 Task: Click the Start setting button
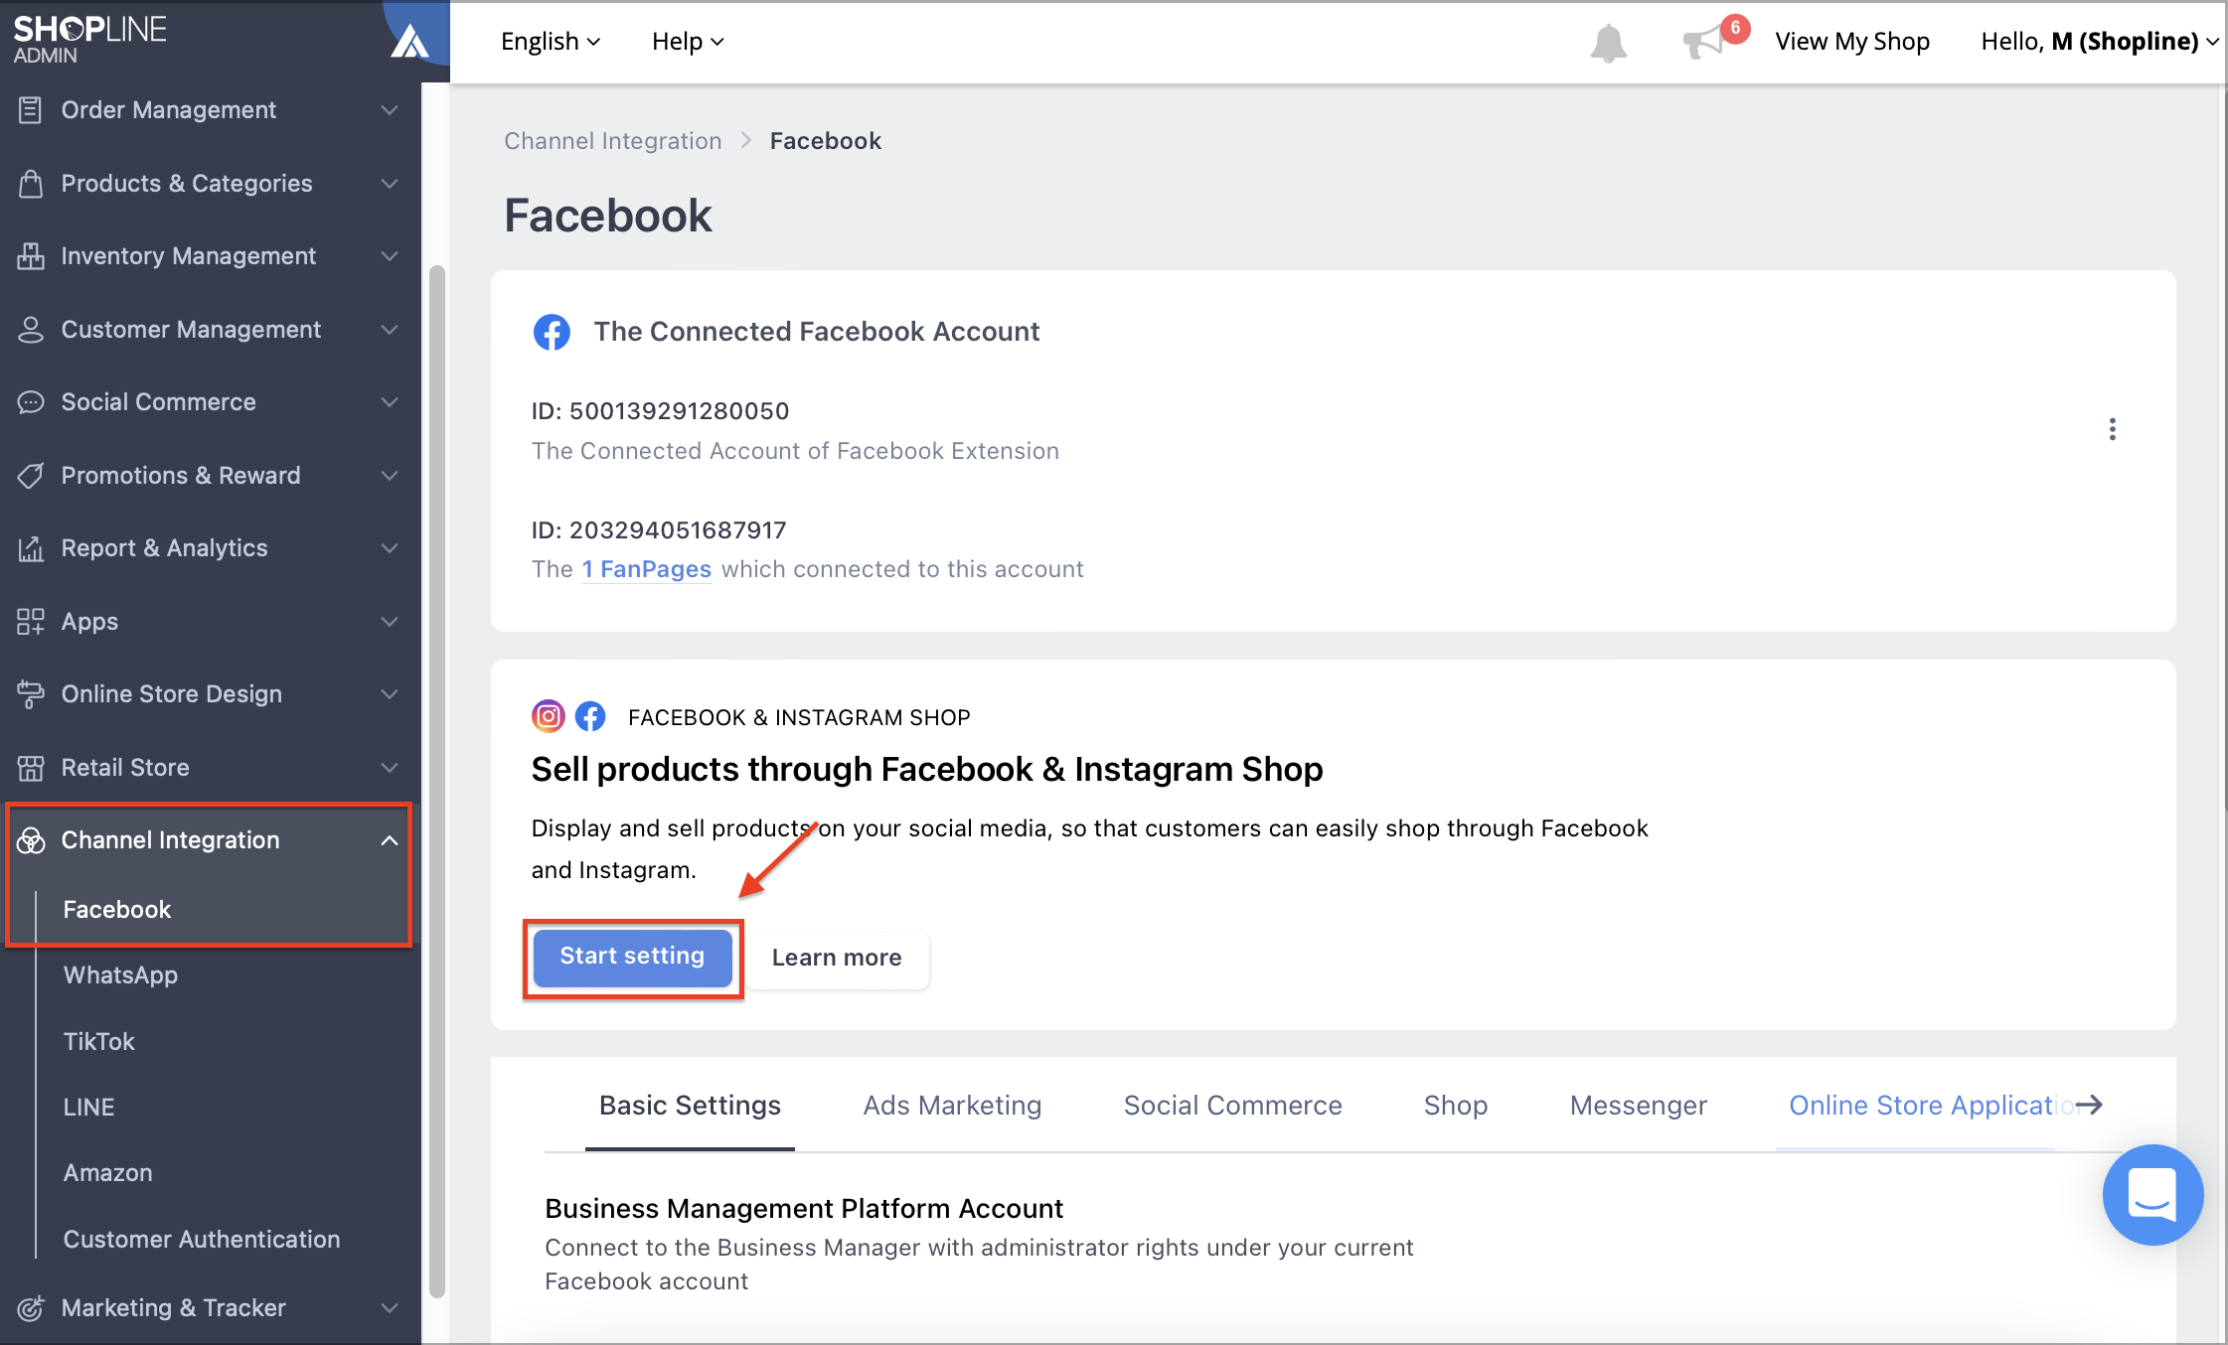click(632, 958)
